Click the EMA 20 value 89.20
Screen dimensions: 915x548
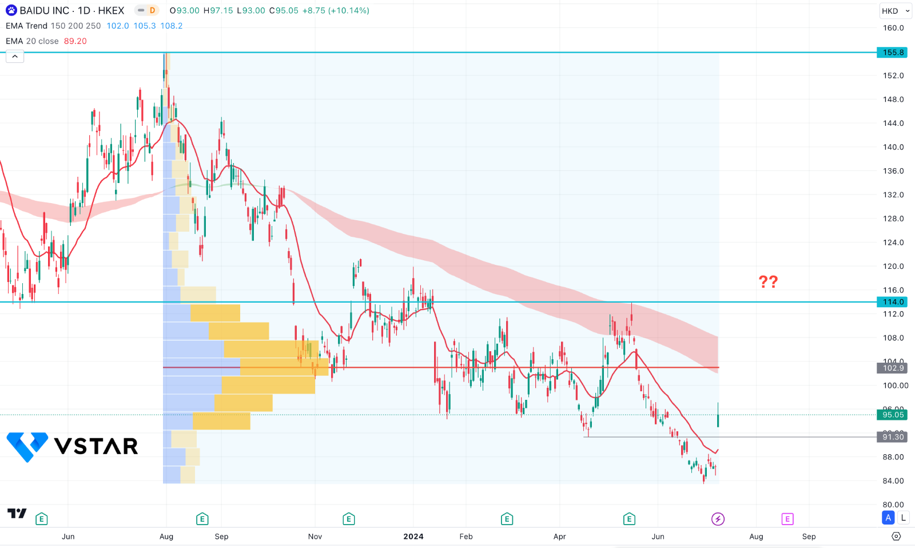coord(75,41)
